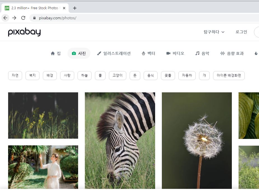This screenshot has width=259, height=190.
Task: Switch to the 비디오 tab
Action: (x=175, y=53)
